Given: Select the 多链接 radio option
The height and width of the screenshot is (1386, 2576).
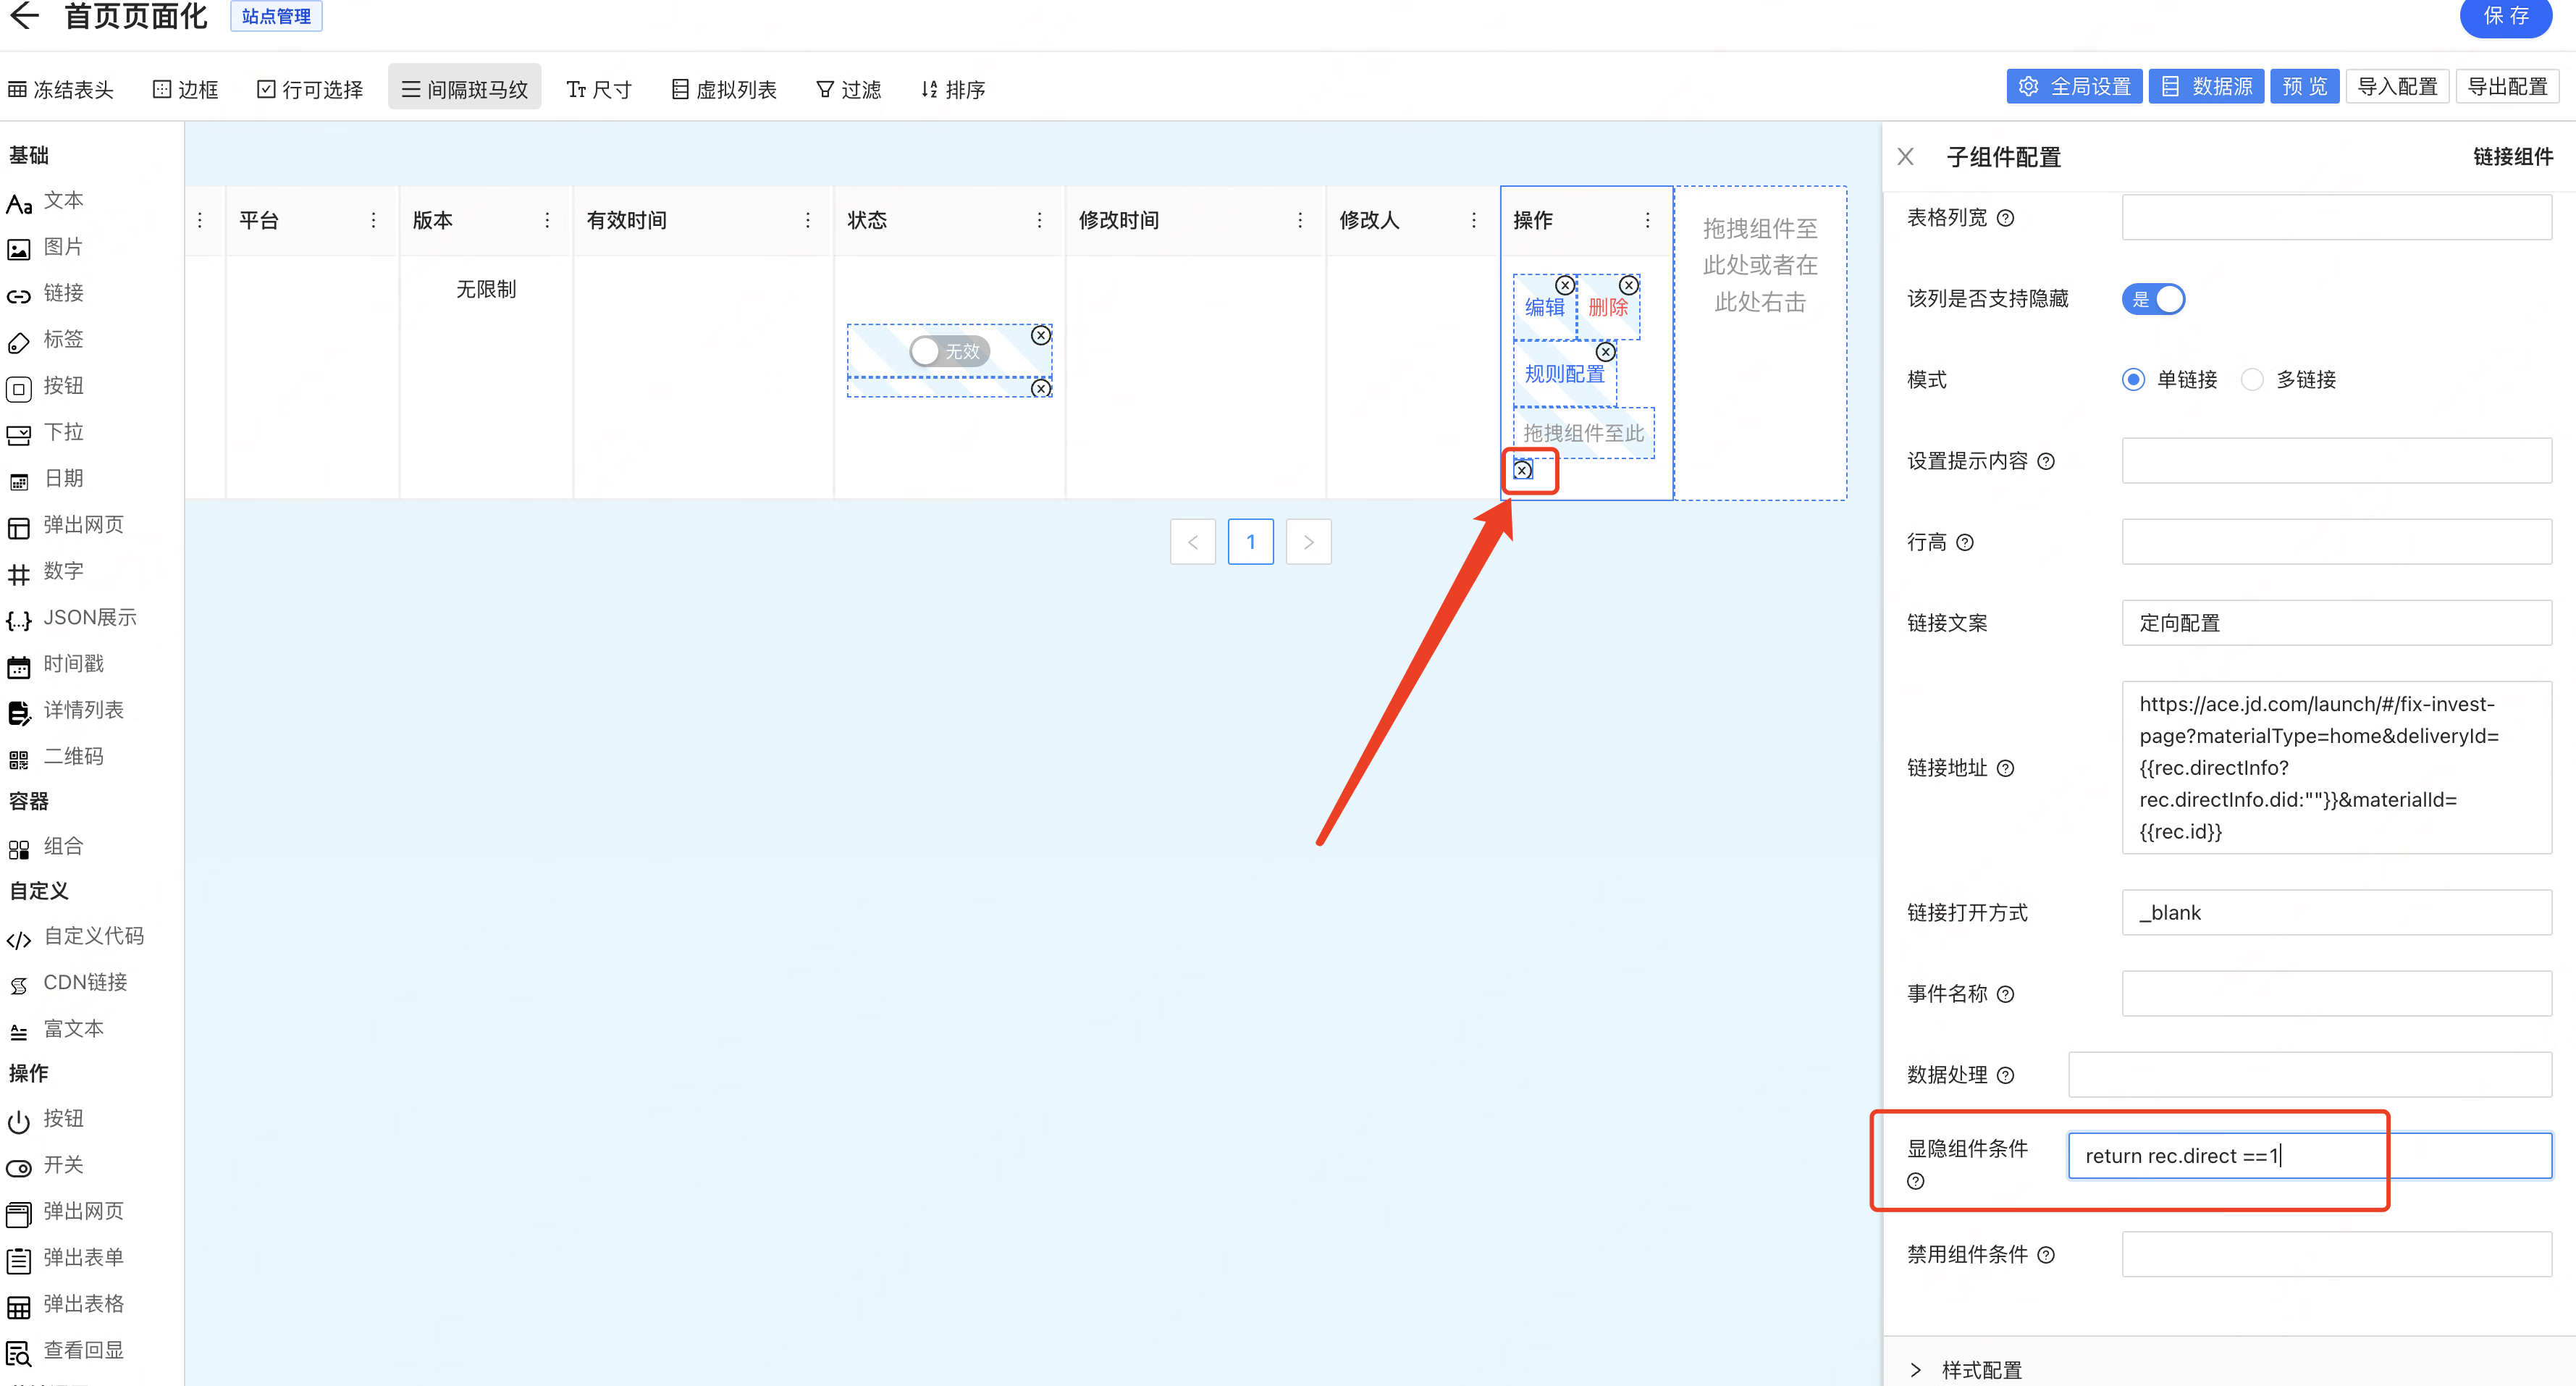Looking at the screenshot, I should (2252, 380).
